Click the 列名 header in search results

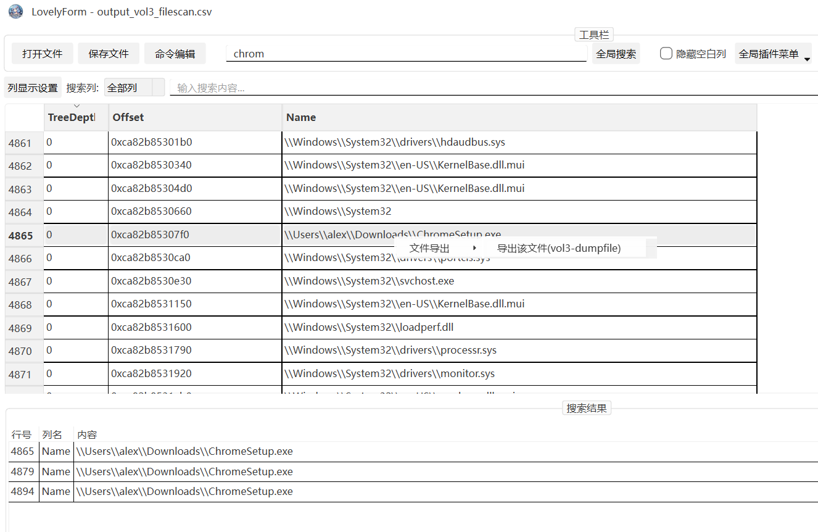tap(52, 434)
